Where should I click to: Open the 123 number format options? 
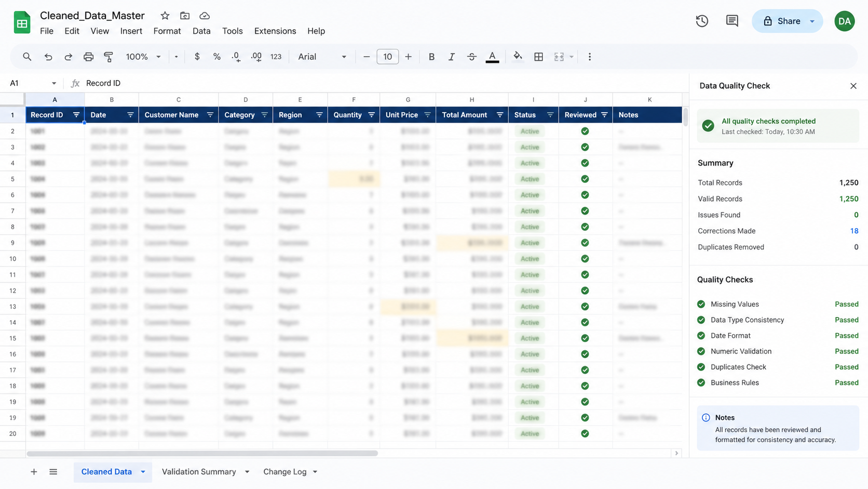tap(276, 57)
